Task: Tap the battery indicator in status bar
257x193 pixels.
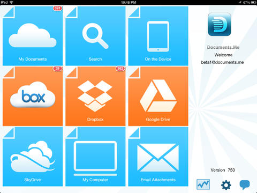Action: pos(253,2)
